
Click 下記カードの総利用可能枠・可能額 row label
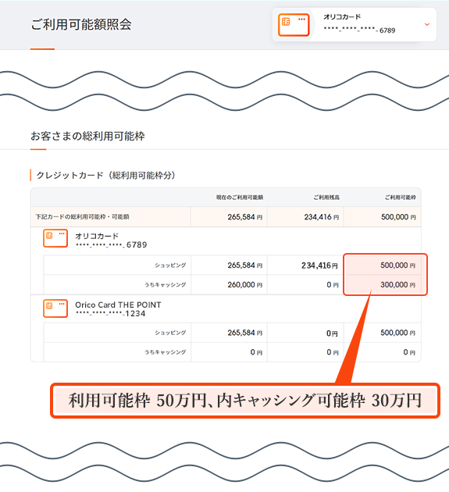click(x=82, y=217)
